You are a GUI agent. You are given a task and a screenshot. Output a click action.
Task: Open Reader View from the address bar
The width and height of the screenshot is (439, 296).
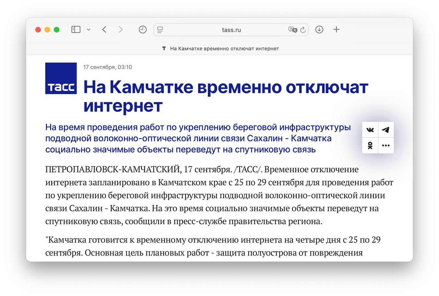(x=159, y=30)
